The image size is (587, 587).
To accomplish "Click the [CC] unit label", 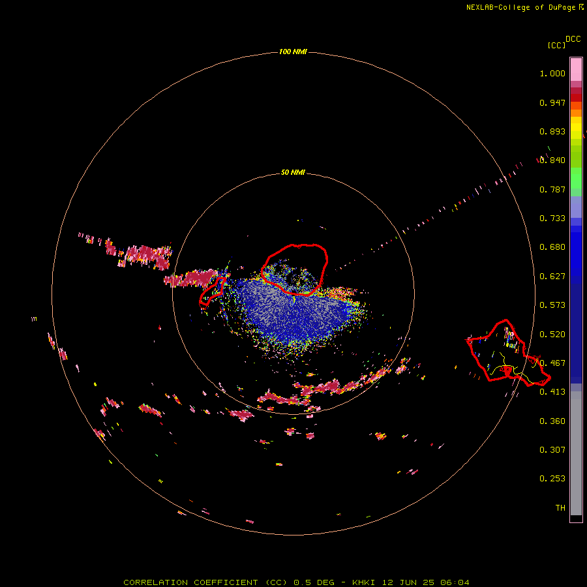I will point(556,45).
